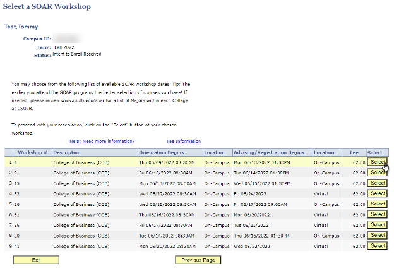Click the Fee column header

(354, 152)
